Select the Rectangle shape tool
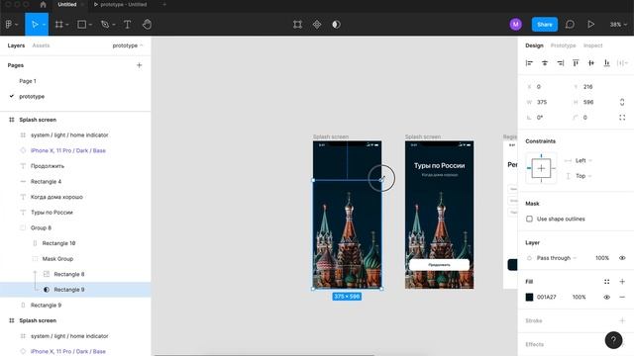The image size is (634, 356). pos(81,24)
